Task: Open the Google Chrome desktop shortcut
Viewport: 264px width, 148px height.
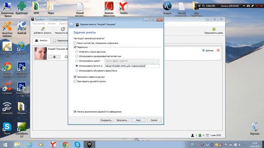Action: point(7,69)
